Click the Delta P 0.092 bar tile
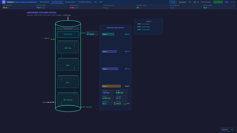This screenshot has width=237, height=133. coord(108,97)
